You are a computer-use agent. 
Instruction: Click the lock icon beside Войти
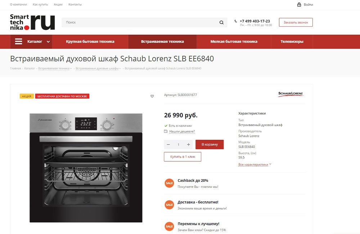tap(299, 5)
